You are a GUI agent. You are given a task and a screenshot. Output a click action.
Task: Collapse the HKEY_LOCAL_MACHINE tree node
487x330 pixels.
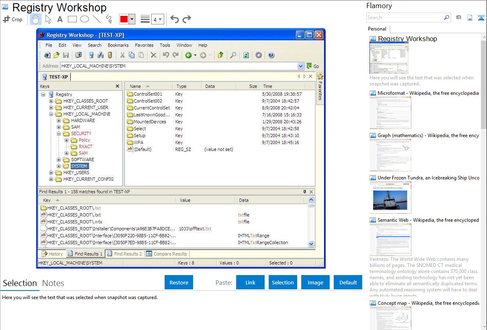pyautogui.click(x=51, y=114)
